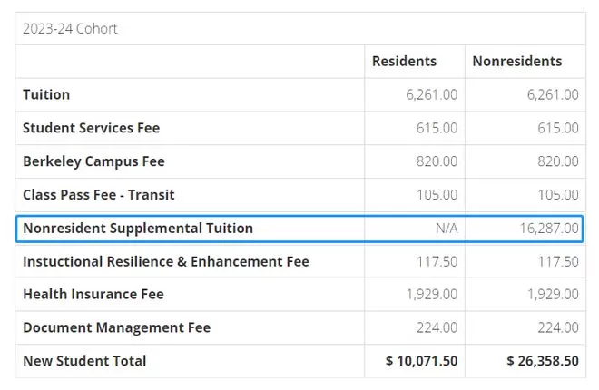Click the Class Pass Fee - Transit label
The height and width of the screenshot is (390, 599).
[98, 195]
